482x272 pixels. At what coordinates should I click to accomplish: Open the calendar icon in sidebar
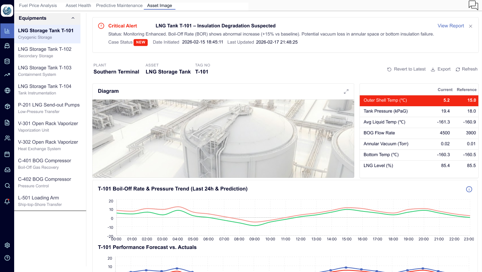click(7, 154)
